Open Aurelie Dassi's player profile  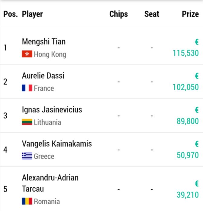[x=43, y=76]
